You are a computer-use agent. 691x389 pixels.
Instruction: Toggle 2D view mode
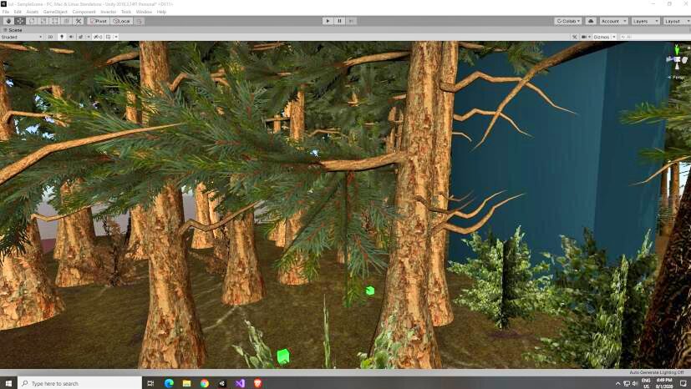50,37
